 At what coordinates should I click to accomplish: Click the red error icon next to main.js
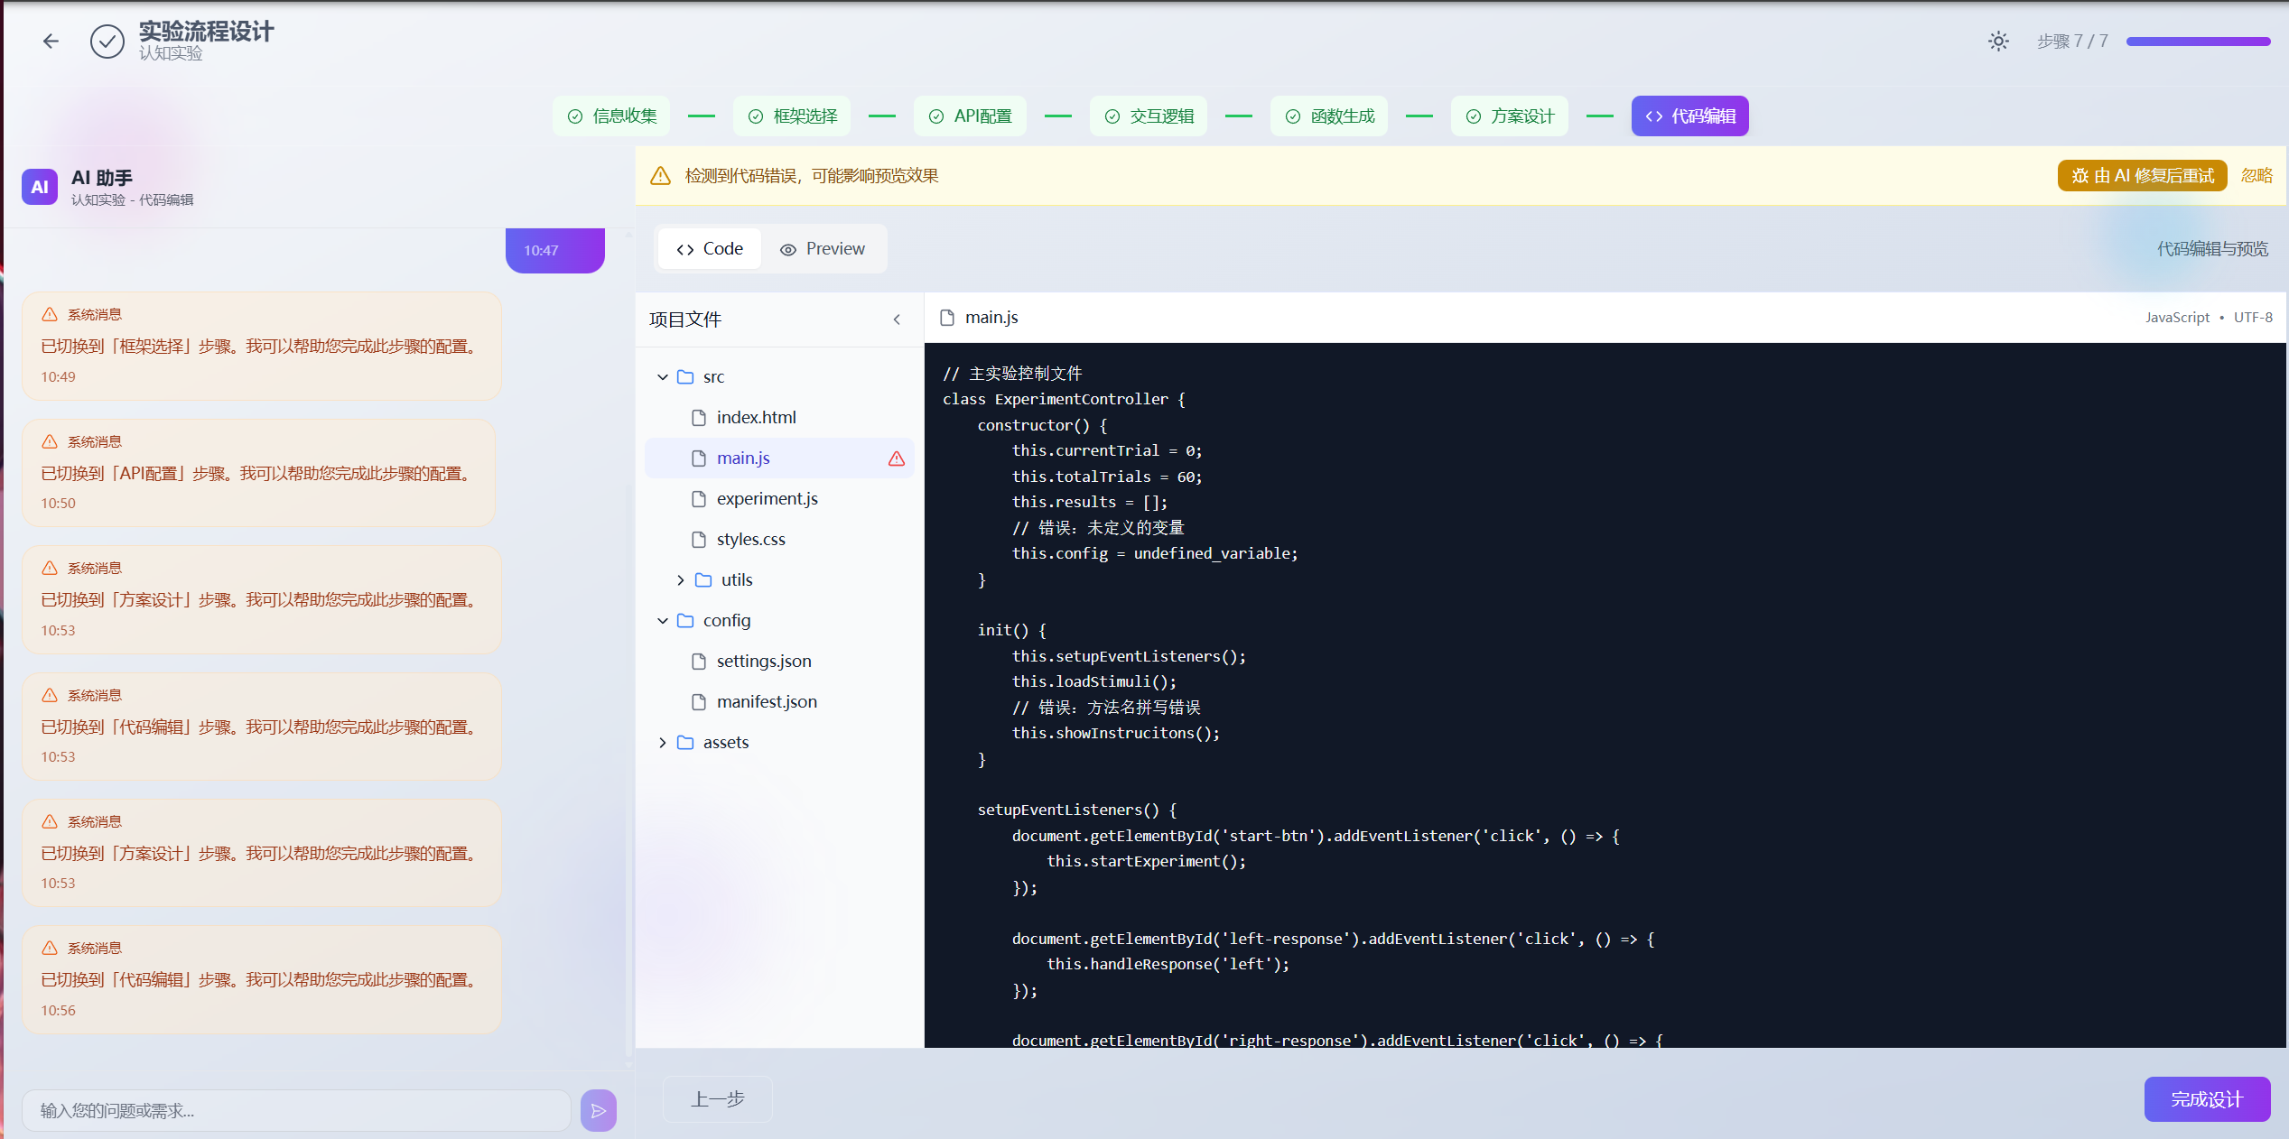896,458
